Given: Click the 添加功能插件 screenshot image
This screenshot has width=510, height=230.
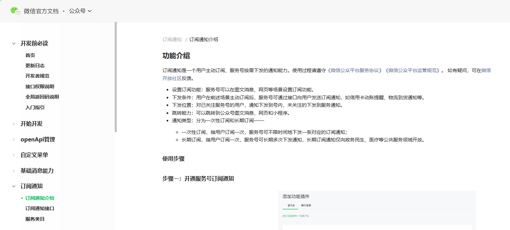Looking at the screenshot, I should pos(377,210).
